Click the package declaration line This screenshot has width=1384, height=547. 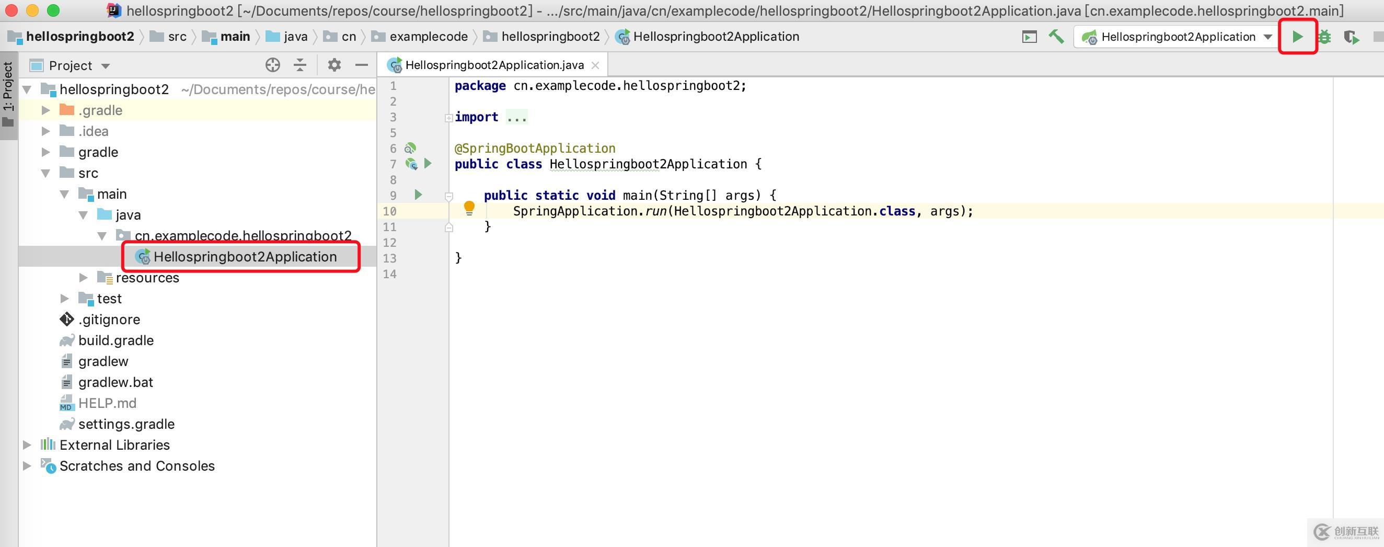[x=600, y=85]
